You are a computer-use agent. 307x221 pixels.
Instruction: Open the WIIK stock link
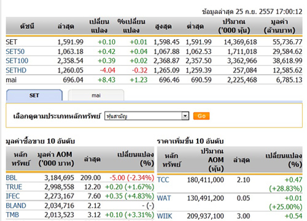tap(165, 216)
